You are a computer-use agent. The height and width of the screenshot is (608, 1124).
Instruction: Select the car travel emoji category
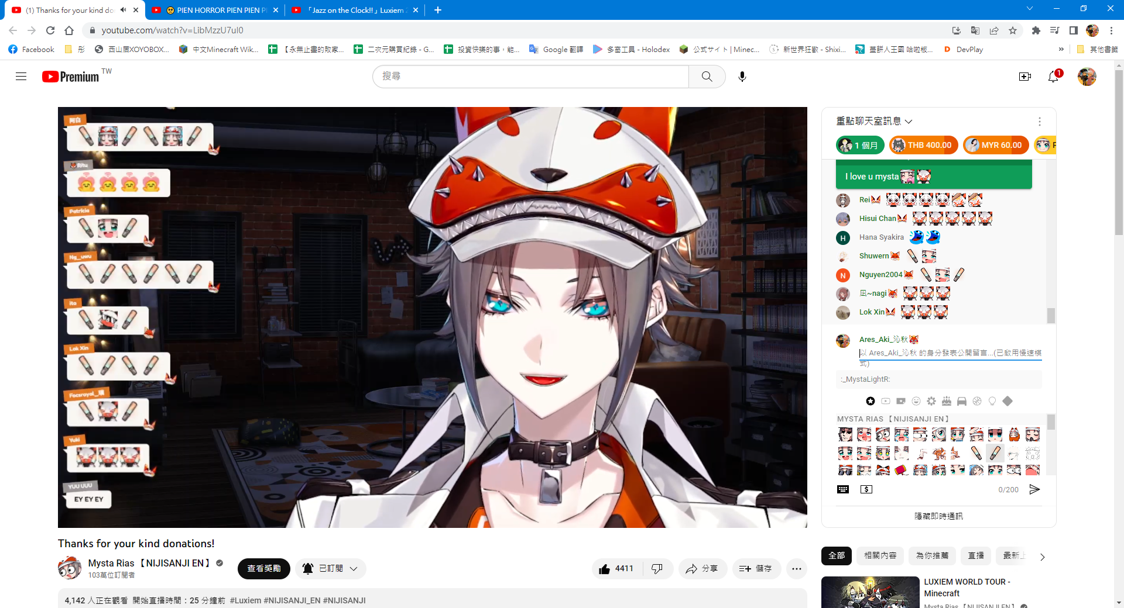(x=962, y=401)
